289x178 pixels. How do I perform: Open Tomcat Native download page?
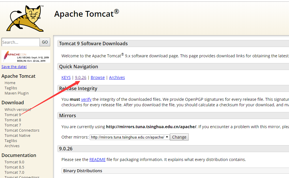(x=17, y=135)
